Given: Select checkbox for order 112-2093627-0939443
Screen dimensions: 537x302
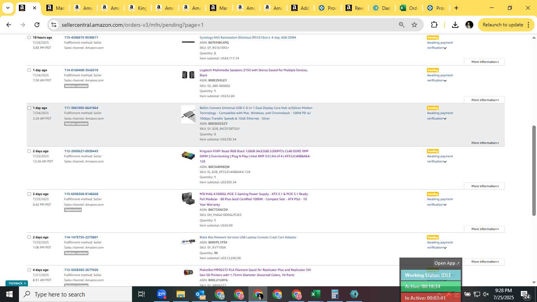Looking at the screenshot, I should click(x=29, y=151).
